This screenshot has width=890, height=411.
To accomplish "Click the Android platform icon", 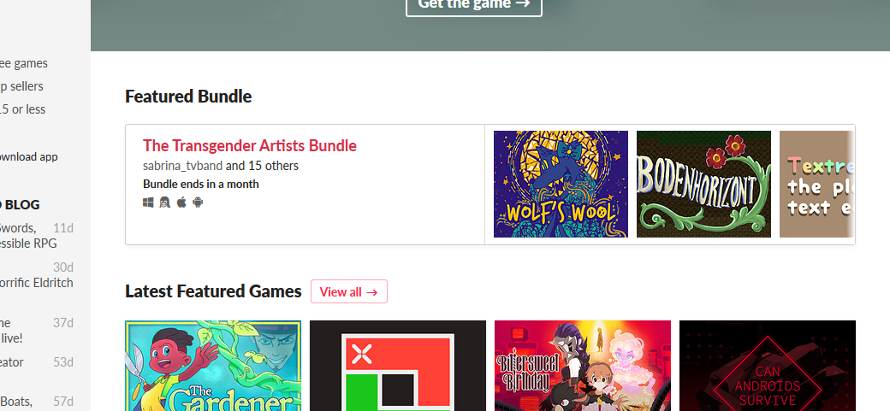I will [198, 203].
